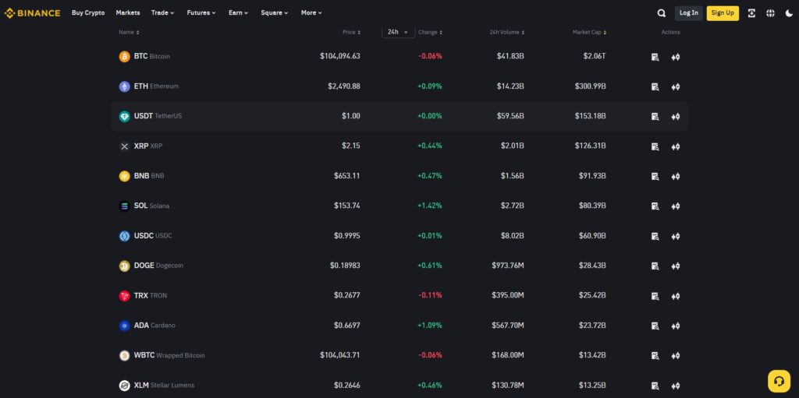Screen dimensions: 799x398
Task: Open the TRX detail icon
Action: click(655, 296)
